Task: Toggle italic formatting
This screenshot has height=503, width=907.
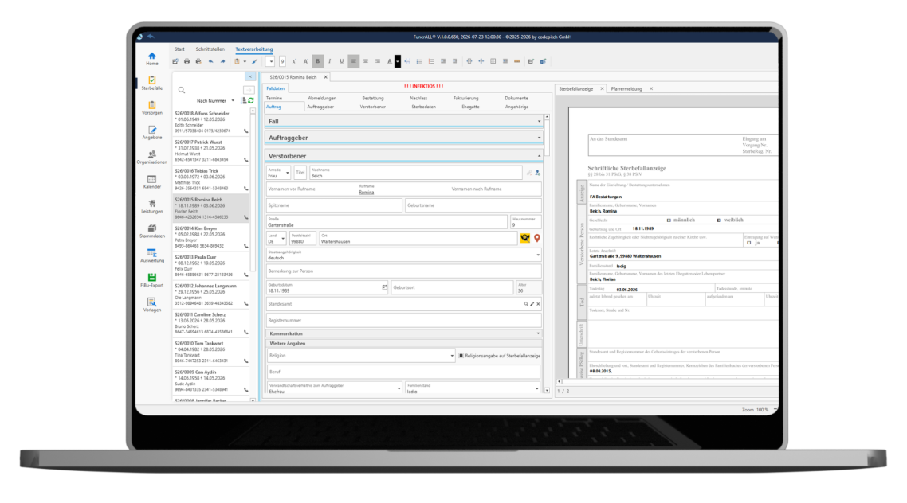Action: tap(330, 61)
